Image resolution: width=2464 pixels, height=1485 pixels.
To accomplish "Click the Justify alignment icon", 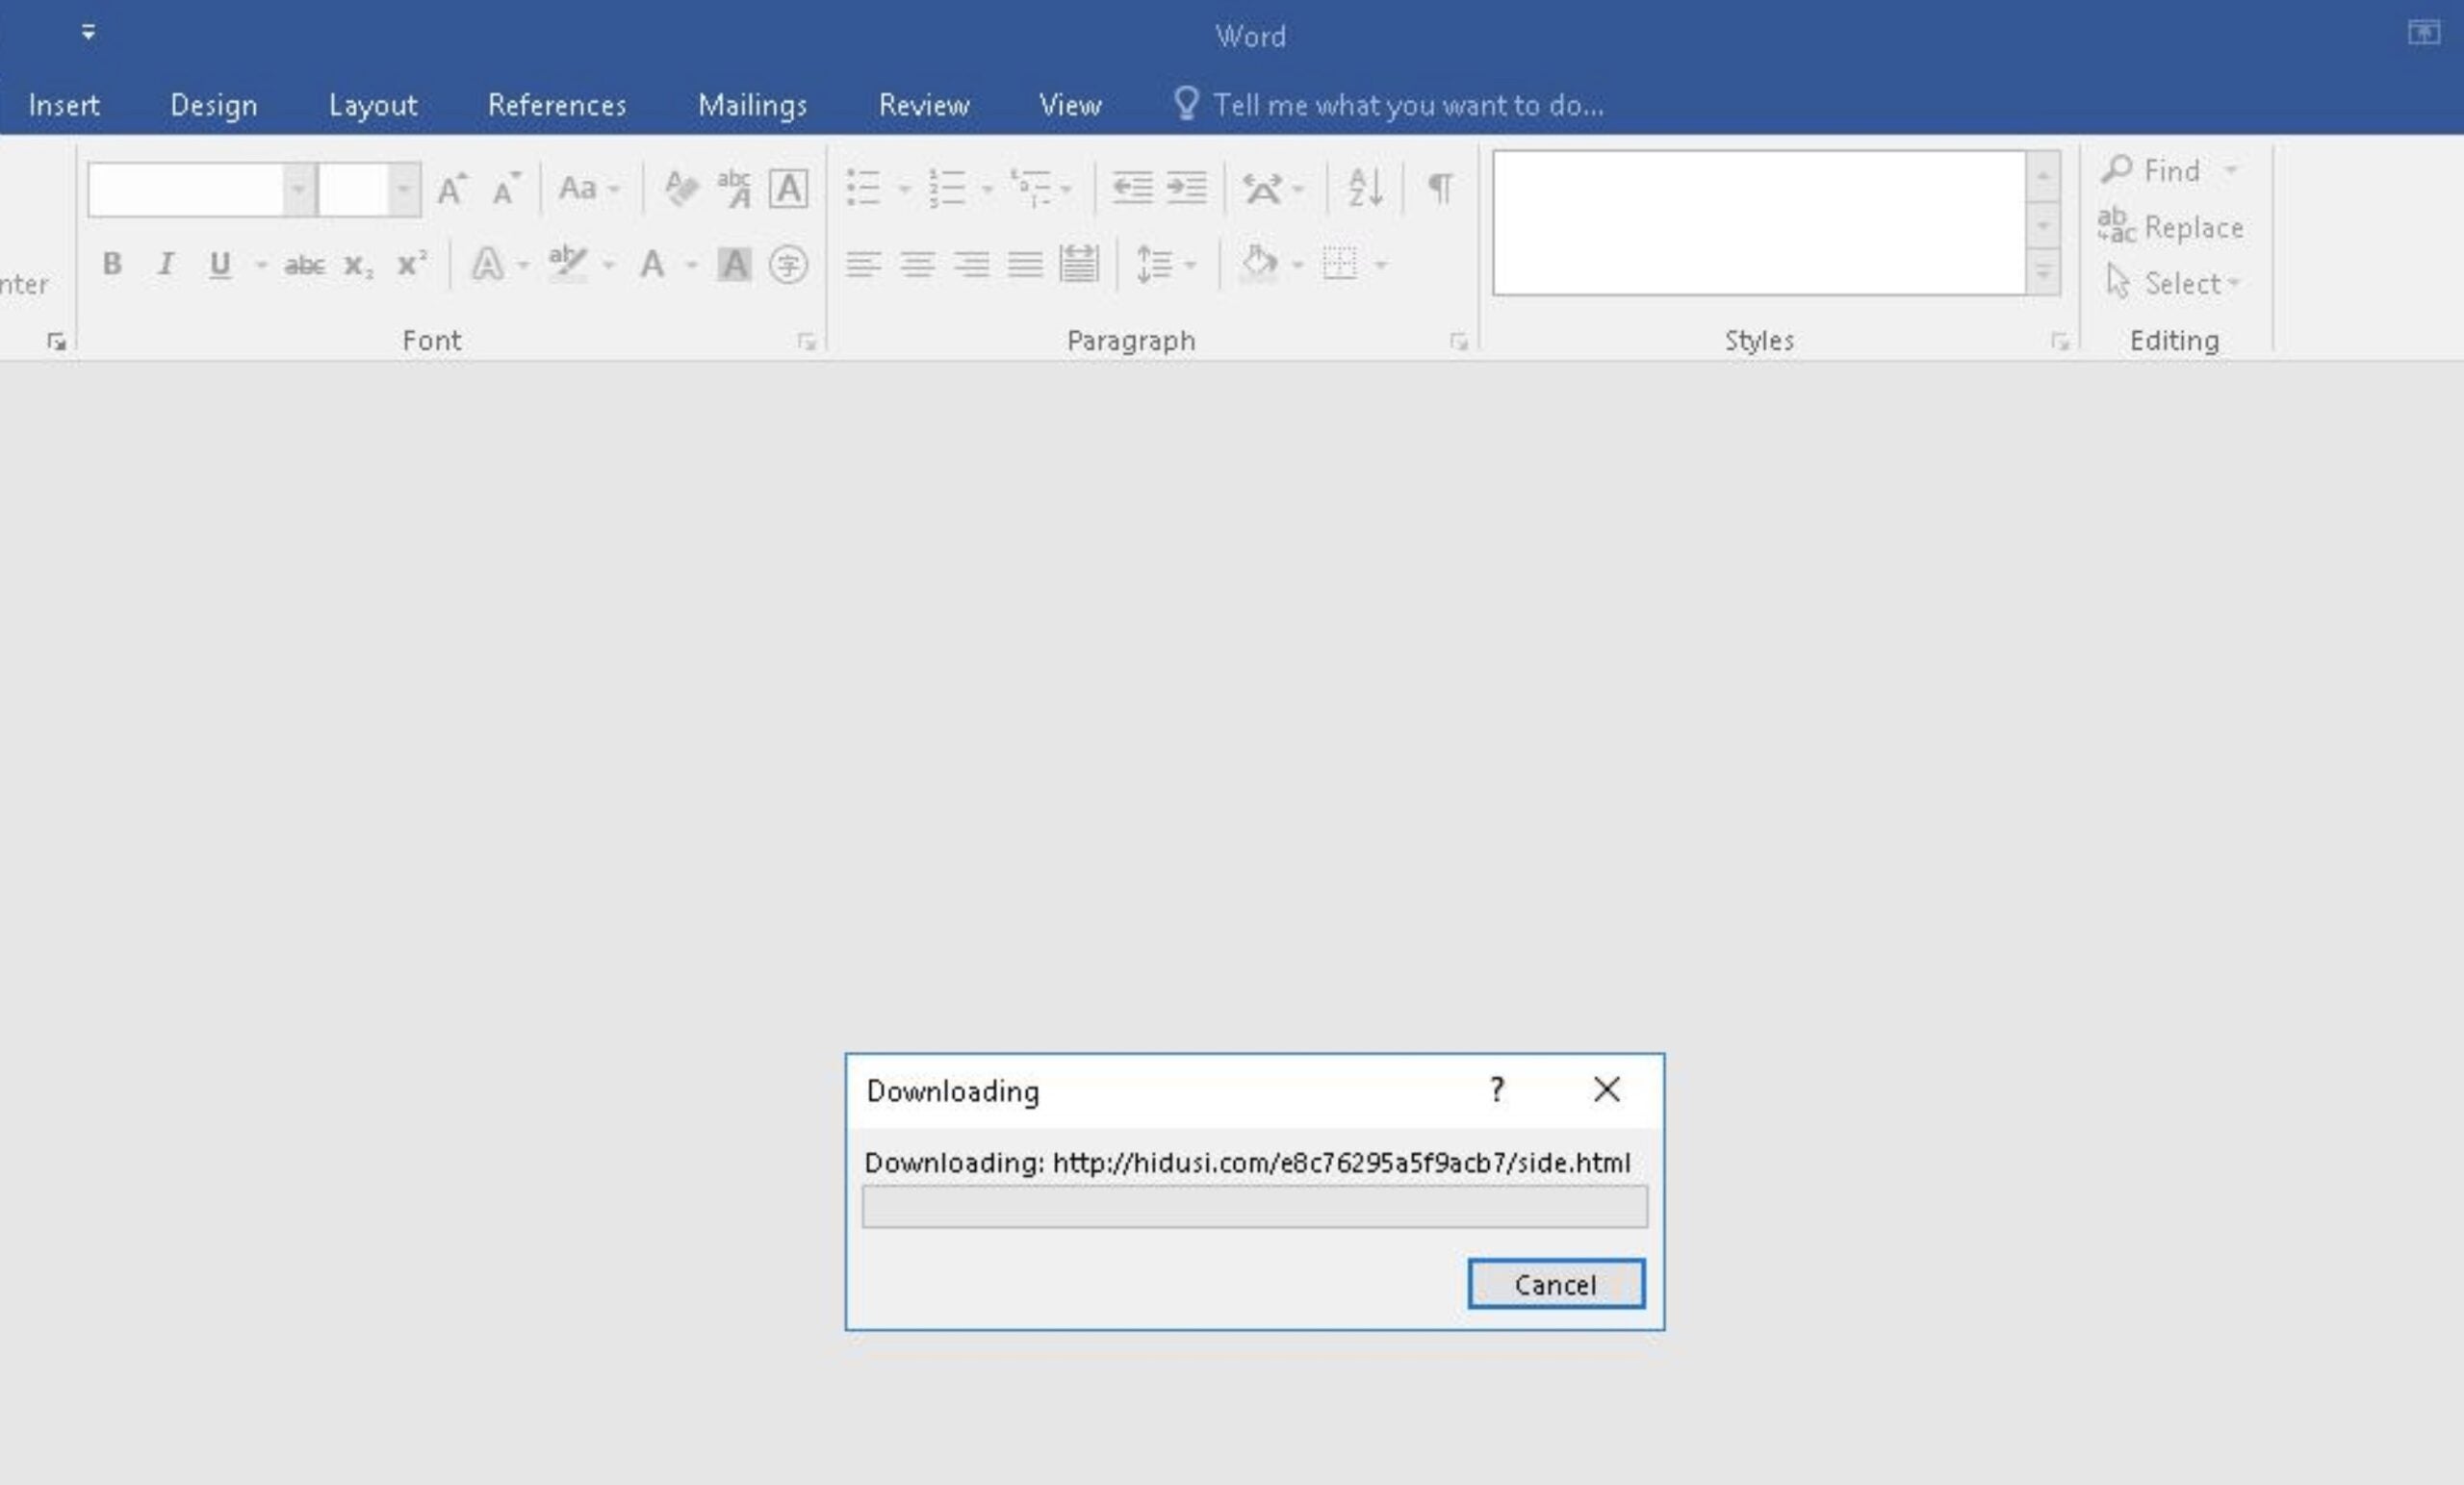I will pos(1025,264).
